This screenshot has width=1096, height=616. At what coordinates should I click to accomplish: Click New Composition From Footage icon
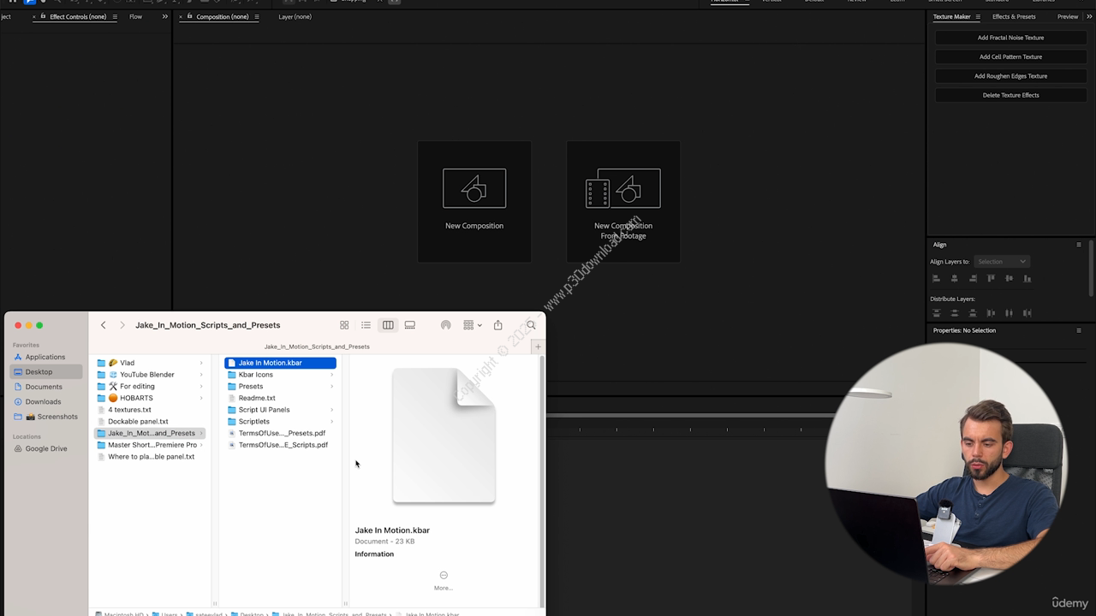point(622,189)
